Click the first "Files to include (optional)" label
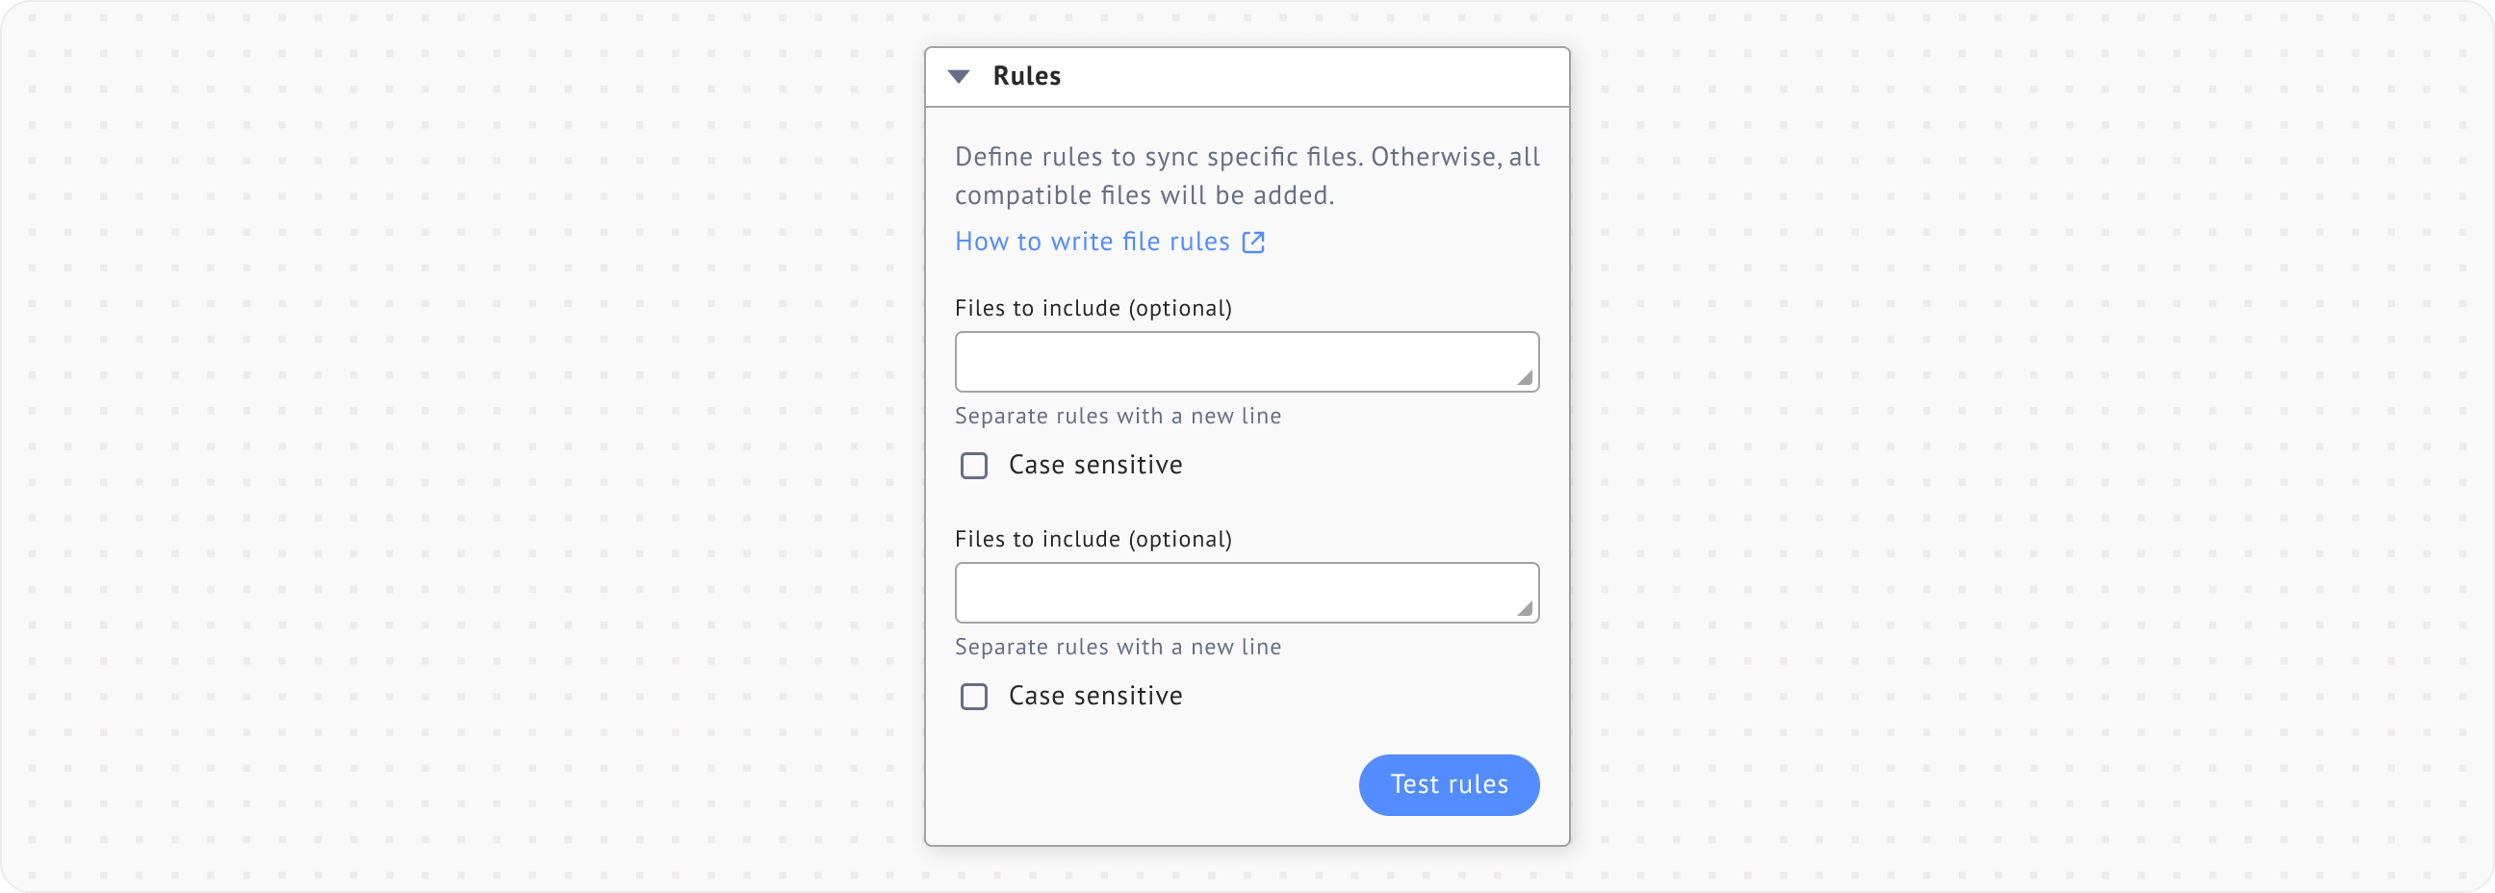The height and width of the screenshot is (893, 2495). point(1093,308)
